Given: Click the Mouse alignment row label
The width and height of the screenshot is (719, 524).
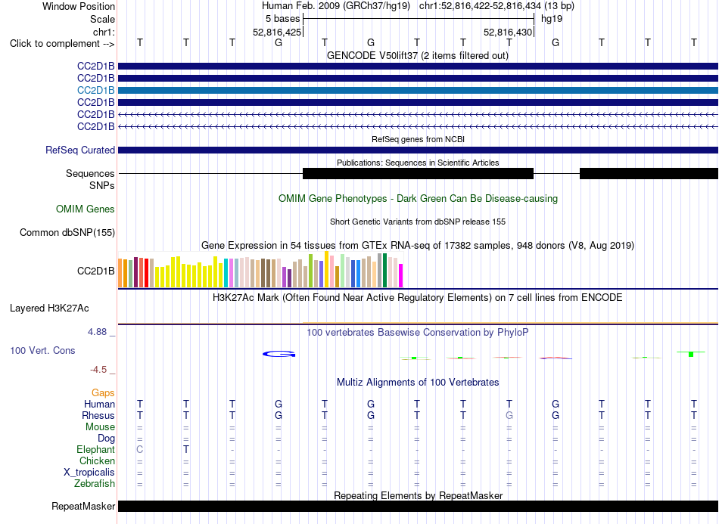Looking at the screenshot, I should coord(100,427).
